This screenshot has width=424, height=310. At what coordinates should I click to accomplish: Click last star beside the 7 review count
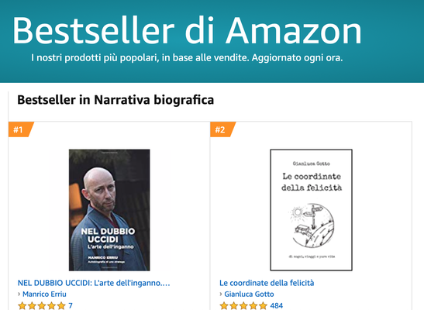pos(61,306)
